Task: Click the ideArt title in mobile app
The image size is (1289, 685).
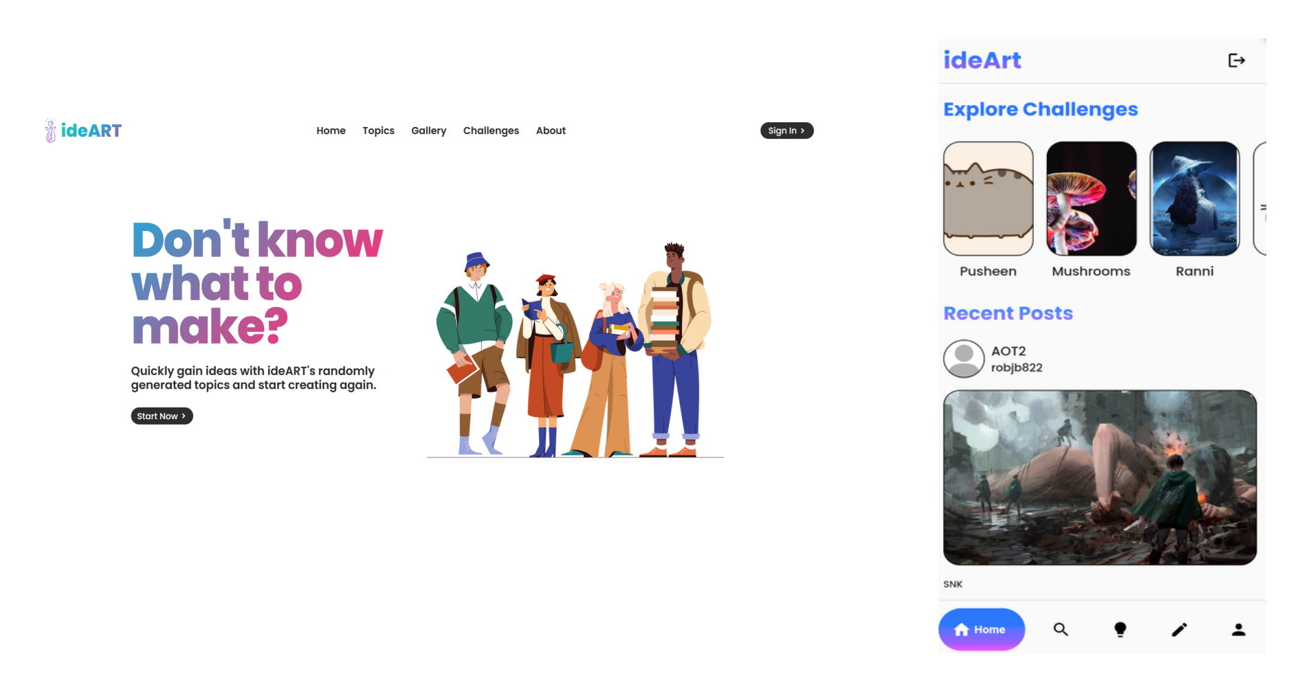Action: coord(982,60)
